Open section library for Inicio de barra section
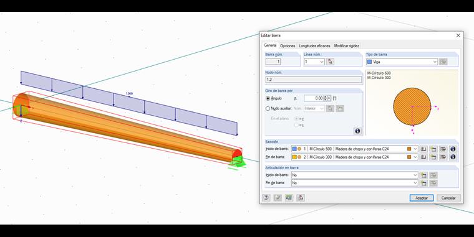 423,149
